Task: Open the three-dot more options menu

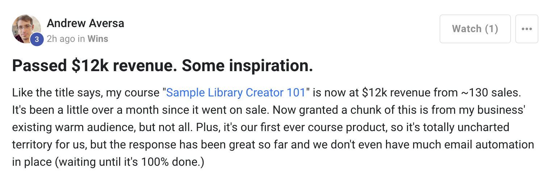Action: point(526,29)
